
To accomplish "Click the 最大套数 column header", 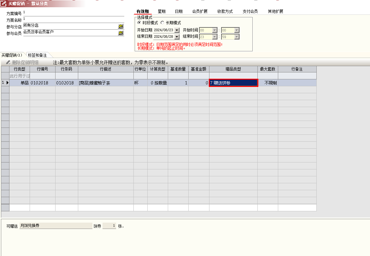I will pos(267,69).
